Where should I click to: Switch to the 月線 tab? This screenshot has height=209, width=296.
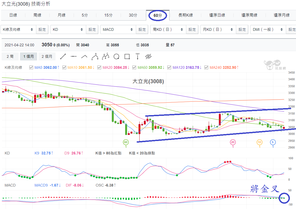[x=62, y=15]
